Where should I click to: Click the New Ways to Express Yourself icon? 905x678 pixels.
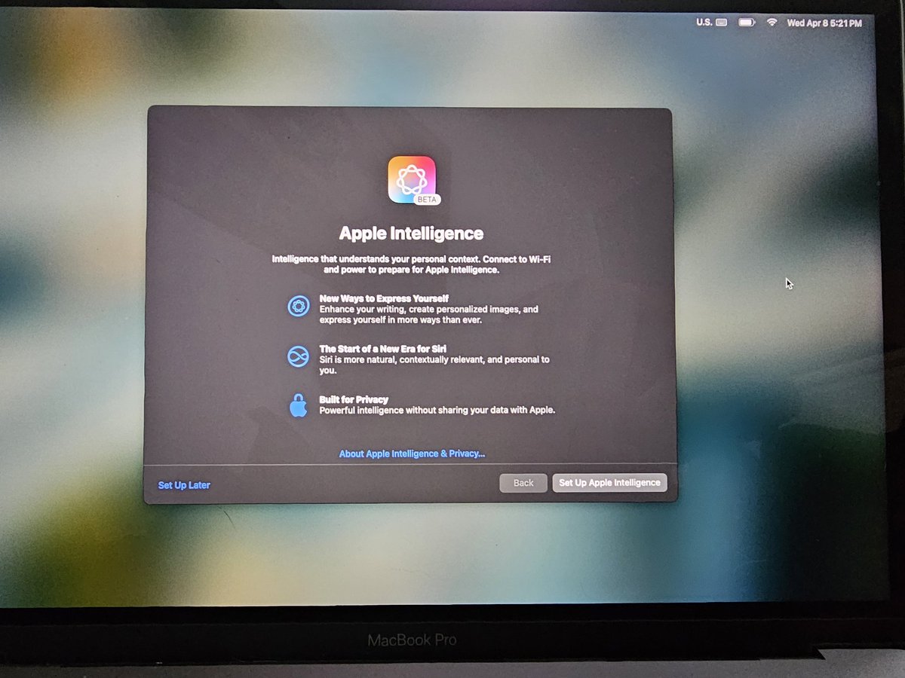coord(299,307)
